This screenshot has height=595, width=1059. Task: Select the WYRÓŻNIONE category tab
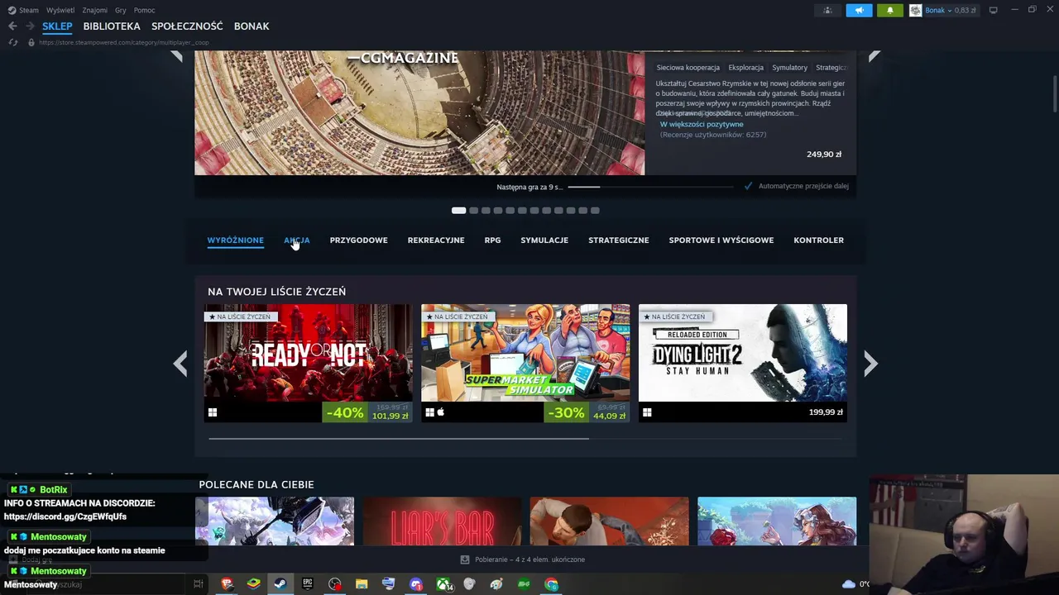(x=235, y=240)
